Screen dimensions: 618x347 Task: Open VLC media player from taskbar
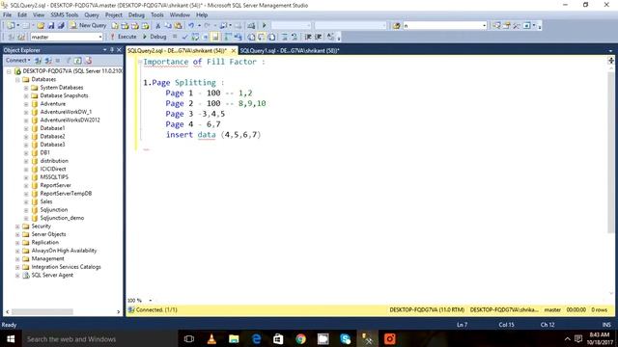pyautogui.click(x=211, y=338)
